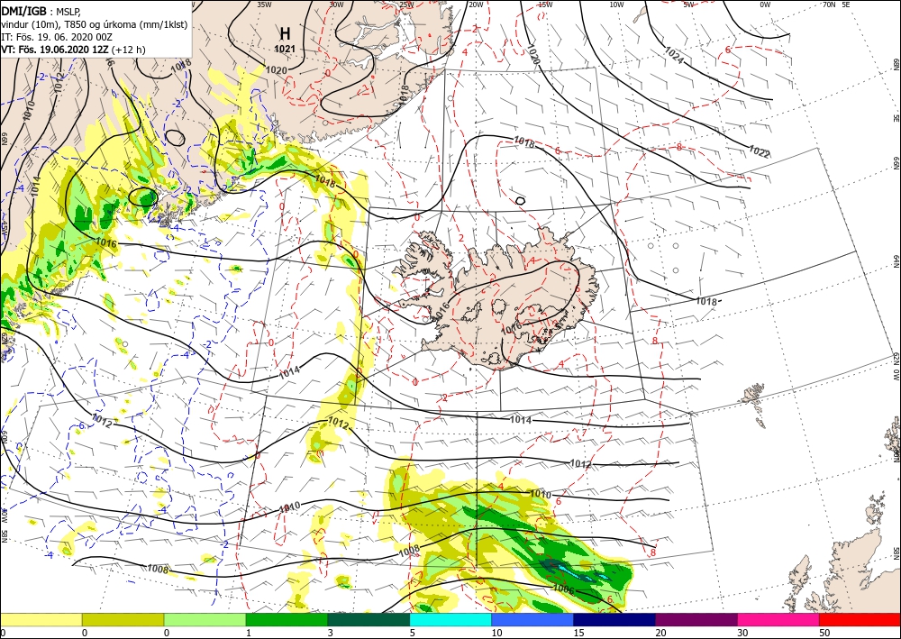Screen dimensions: 901x639
Task: Click the '1021' pressure value under H
Action: (x=285, y=49)
